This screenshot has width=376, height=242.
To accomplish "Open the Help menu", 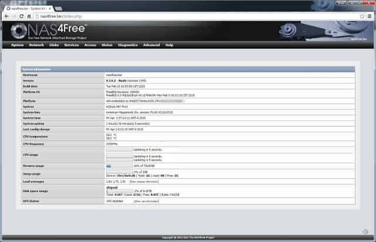I will pos(169,45).
